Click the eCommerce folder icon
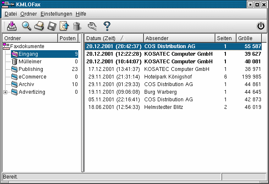 [x=14, y=77]
